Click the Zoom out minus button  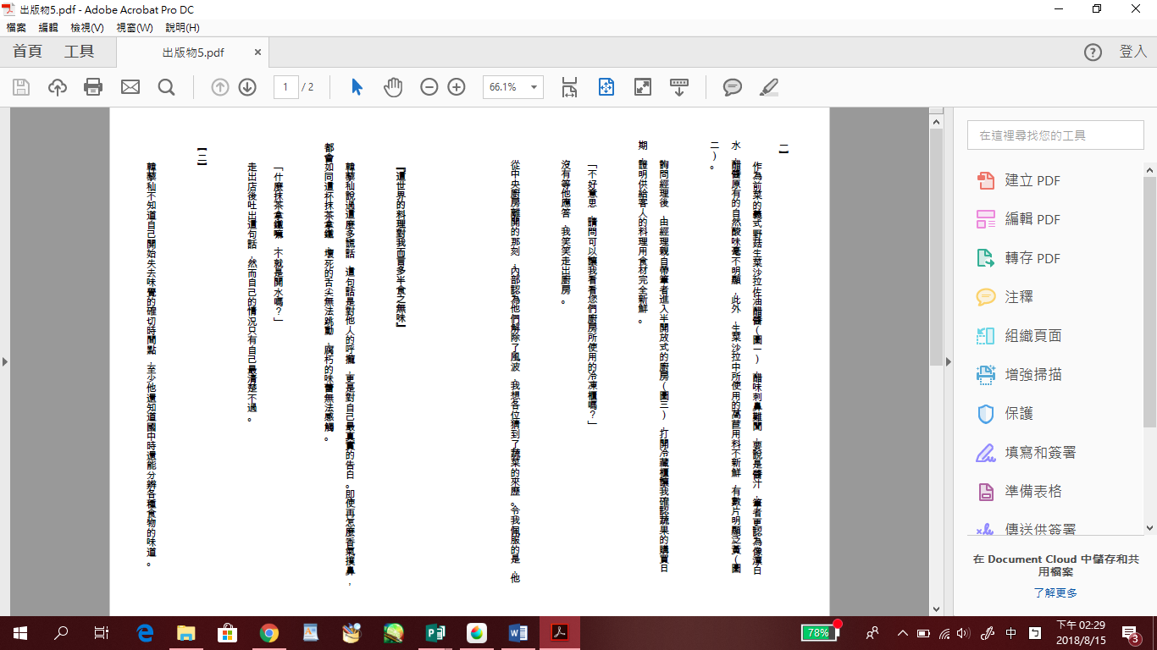point(429,87)
